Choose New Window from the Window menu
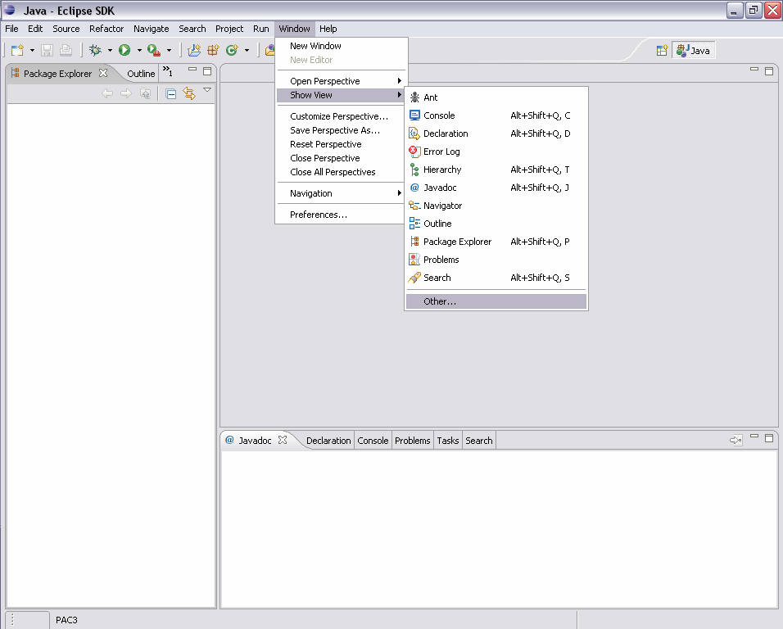Image resolution: width=783 pixels, height=629 pixels. tap(341, 46)
